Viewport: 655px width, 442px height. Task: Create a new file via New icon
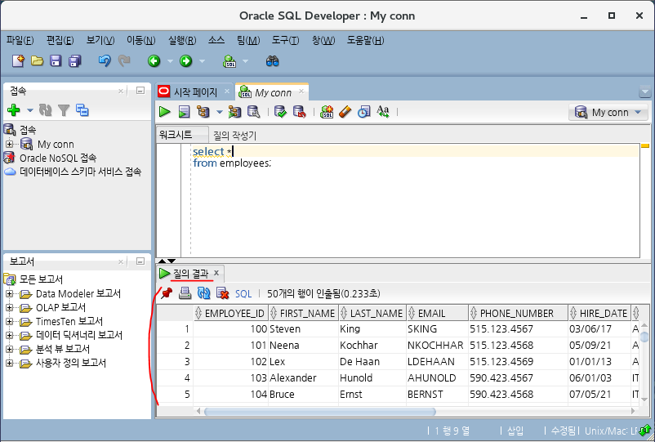coord(19,61)
